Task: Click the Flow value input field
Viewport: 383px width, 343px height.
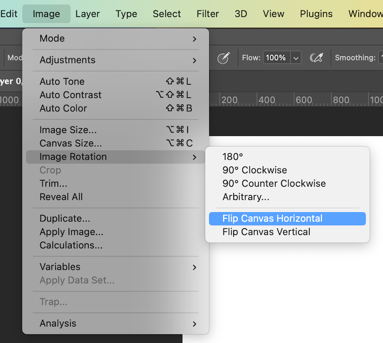Action: click(x=276, y=58)
